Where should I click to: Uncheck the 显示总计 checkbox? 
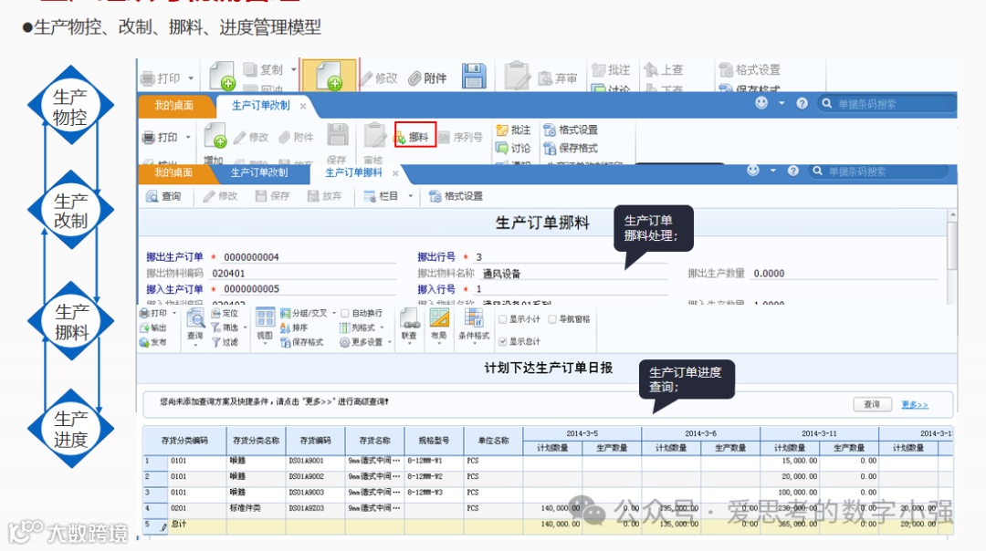pos(502,342)
